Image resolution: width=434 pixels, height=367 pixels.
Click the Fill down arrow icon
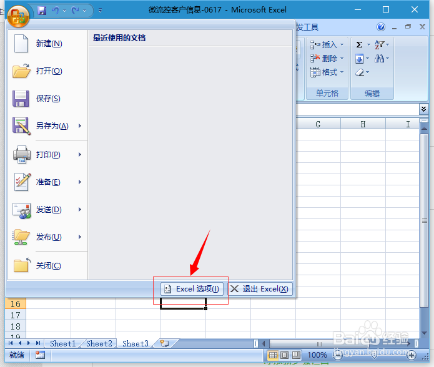(359, 58)
